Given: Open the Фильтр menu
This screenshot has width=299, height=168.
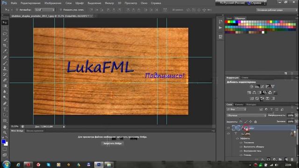Looking at the screenshot, I should click(x=109, y=3).
